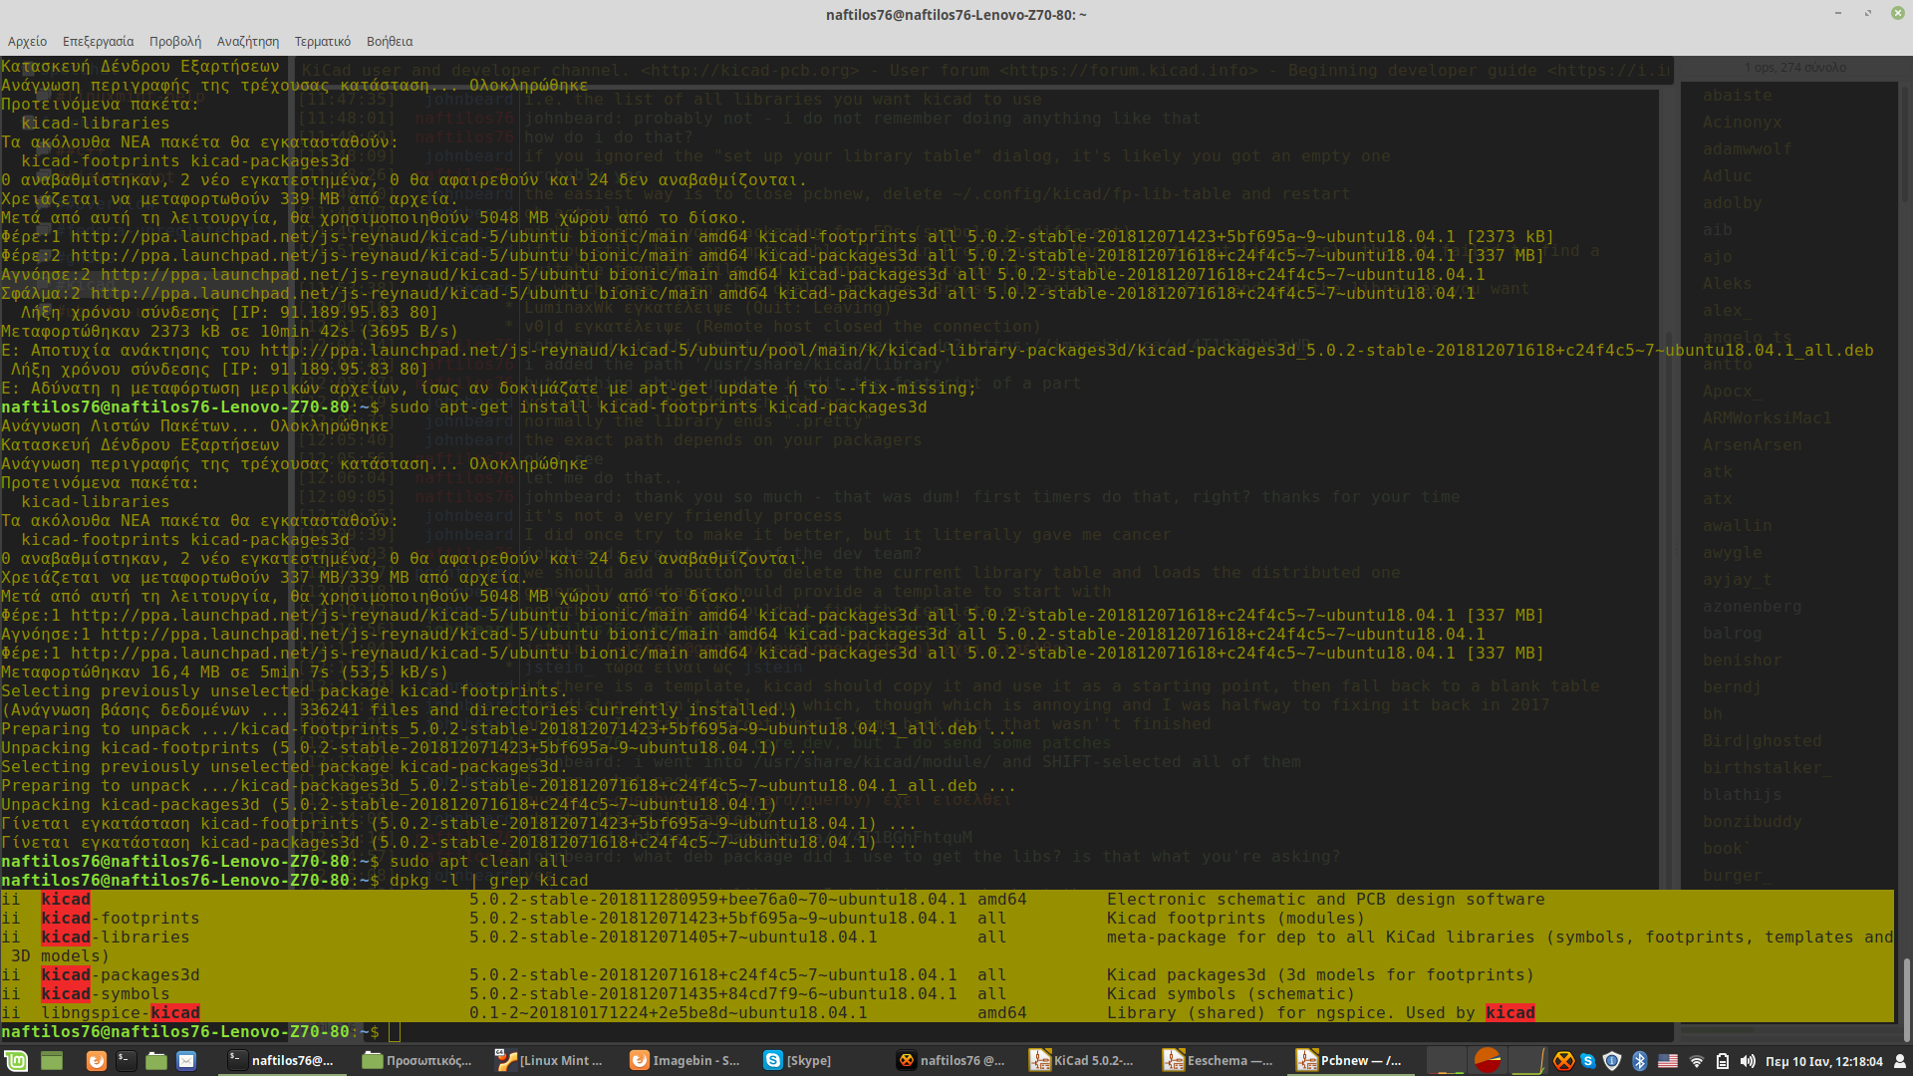Click the 'kicad-symbols' row in dpkg output

[x=947, y=993]
